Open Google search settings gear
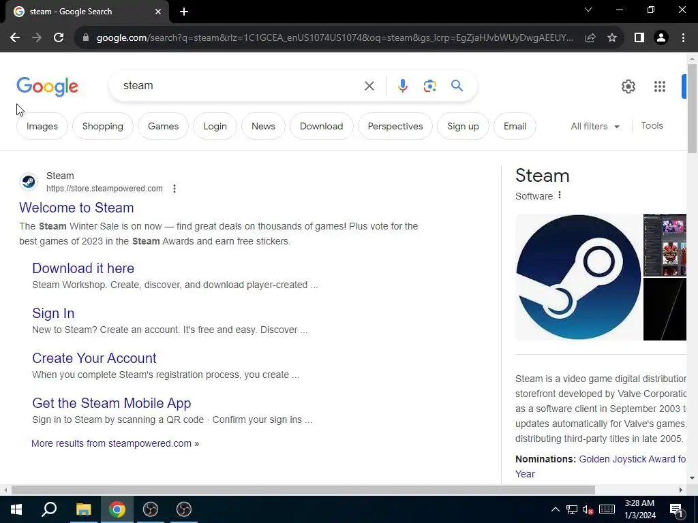Image resolution: width=698 pixels, height=523 pixels. point(628,86)
